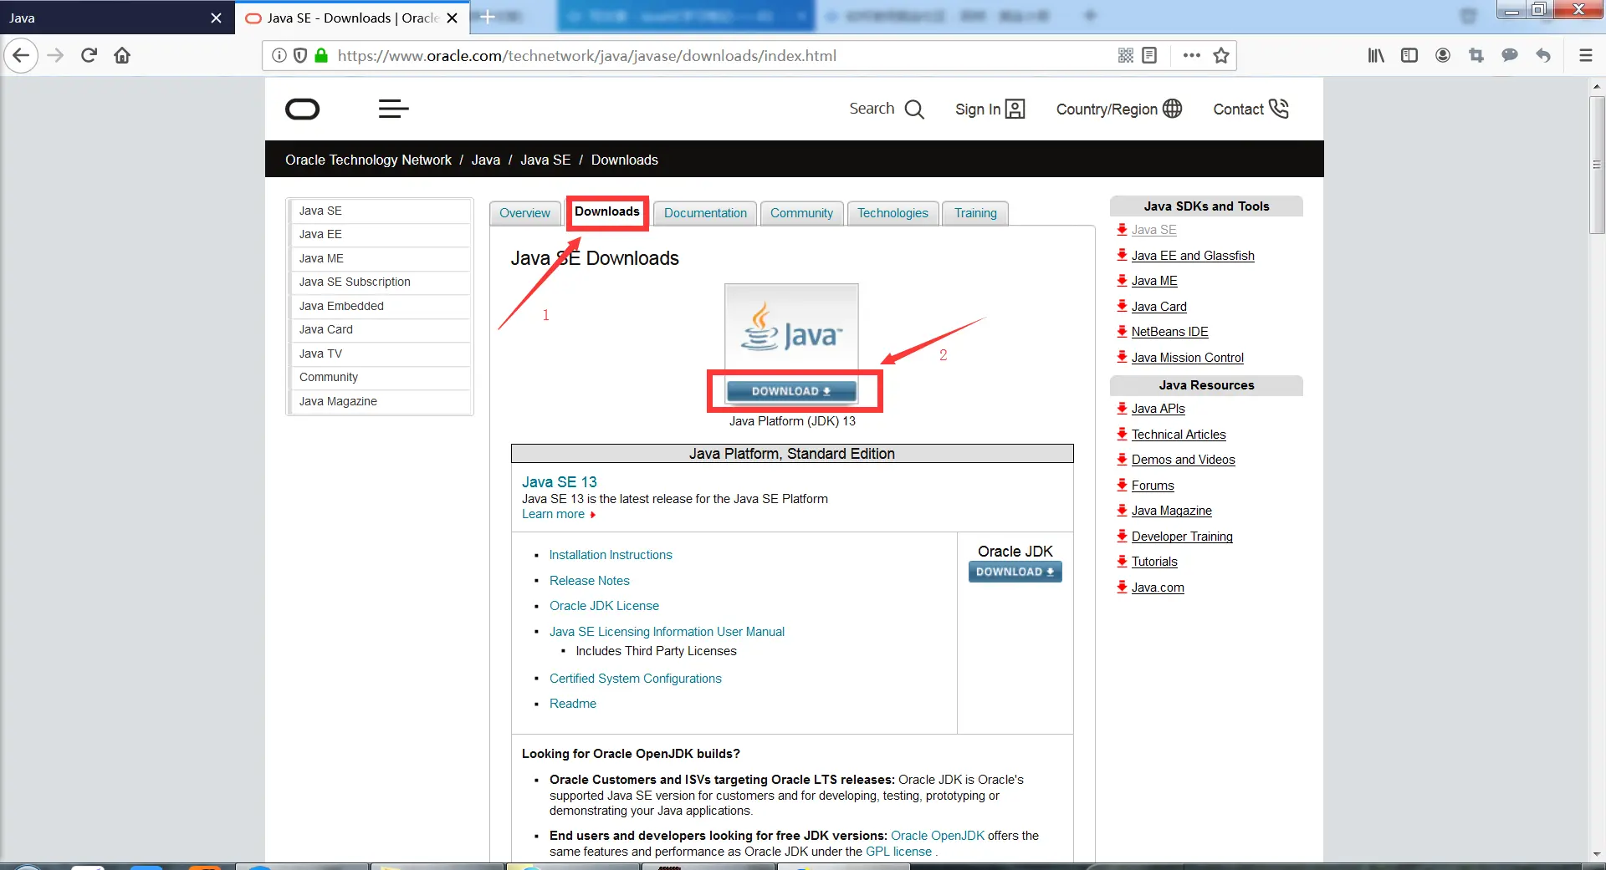The image size is (1606, 870).
Task: Open Demos and Videos link
Action: pyautogui.click(x=1183, y=460)
